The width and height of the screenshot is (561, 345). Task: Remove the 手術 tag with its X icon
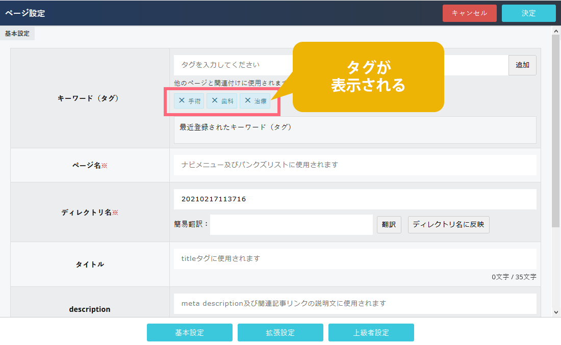pos(182,100)
